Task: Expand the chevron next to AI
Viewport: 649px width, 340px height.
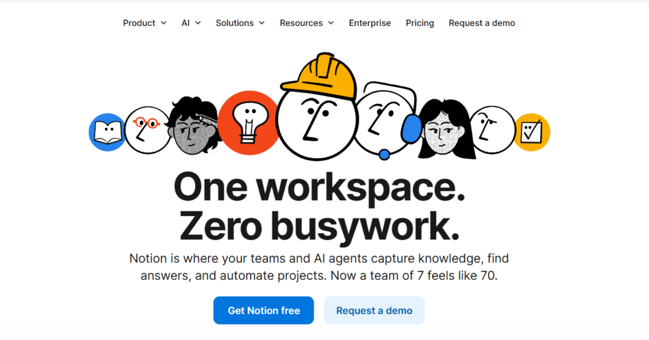Action: tap(198, 23)
